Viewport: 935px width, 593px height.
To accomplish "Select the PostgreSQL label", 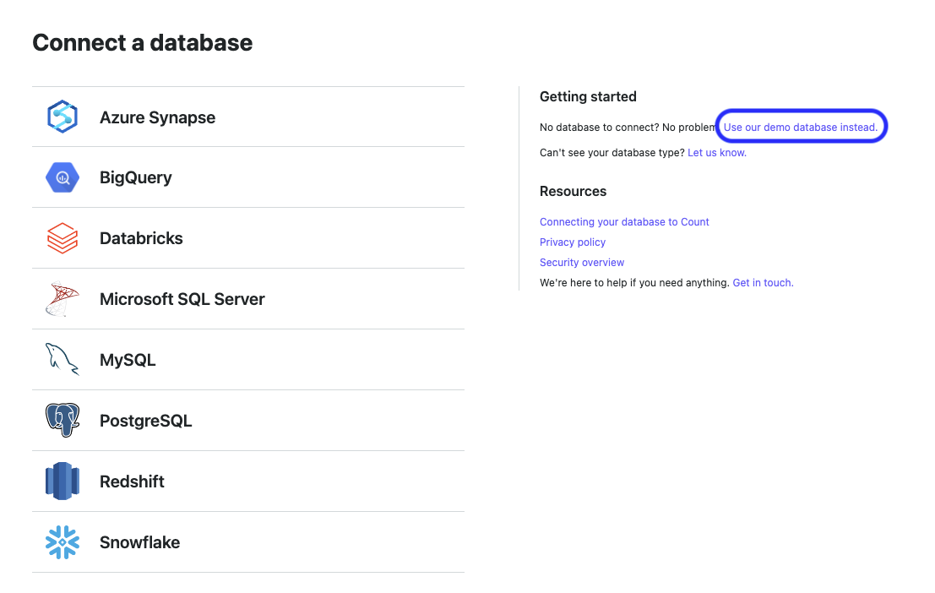I will click(145, 421).
